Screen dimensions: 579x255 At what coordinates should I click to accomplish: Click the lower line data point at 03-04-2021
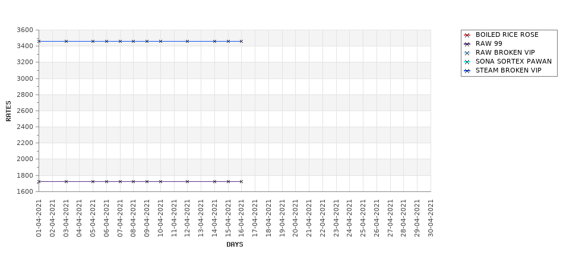[66, 181]
